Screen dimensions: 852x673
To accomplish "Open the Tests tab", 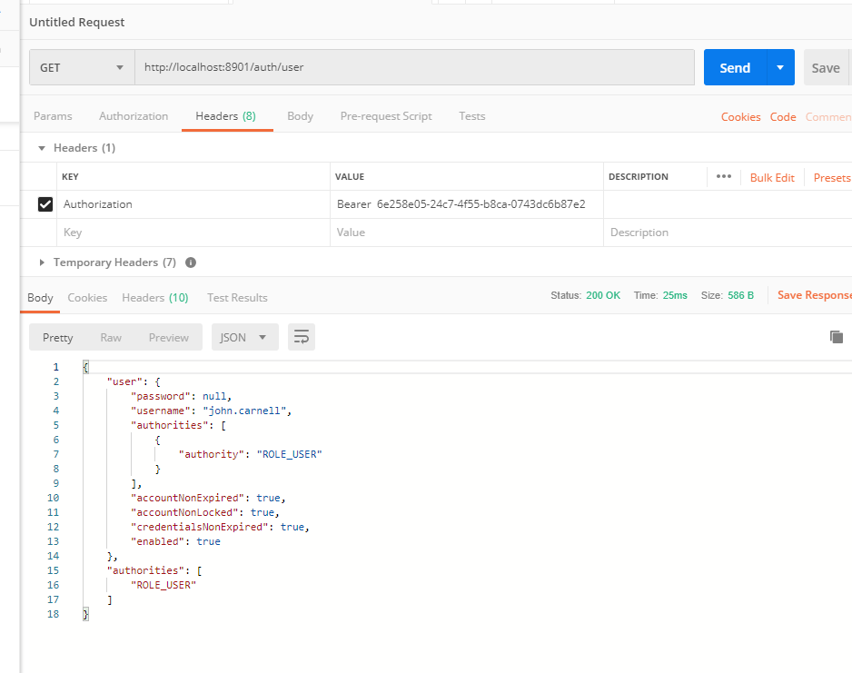I will 471,116.
